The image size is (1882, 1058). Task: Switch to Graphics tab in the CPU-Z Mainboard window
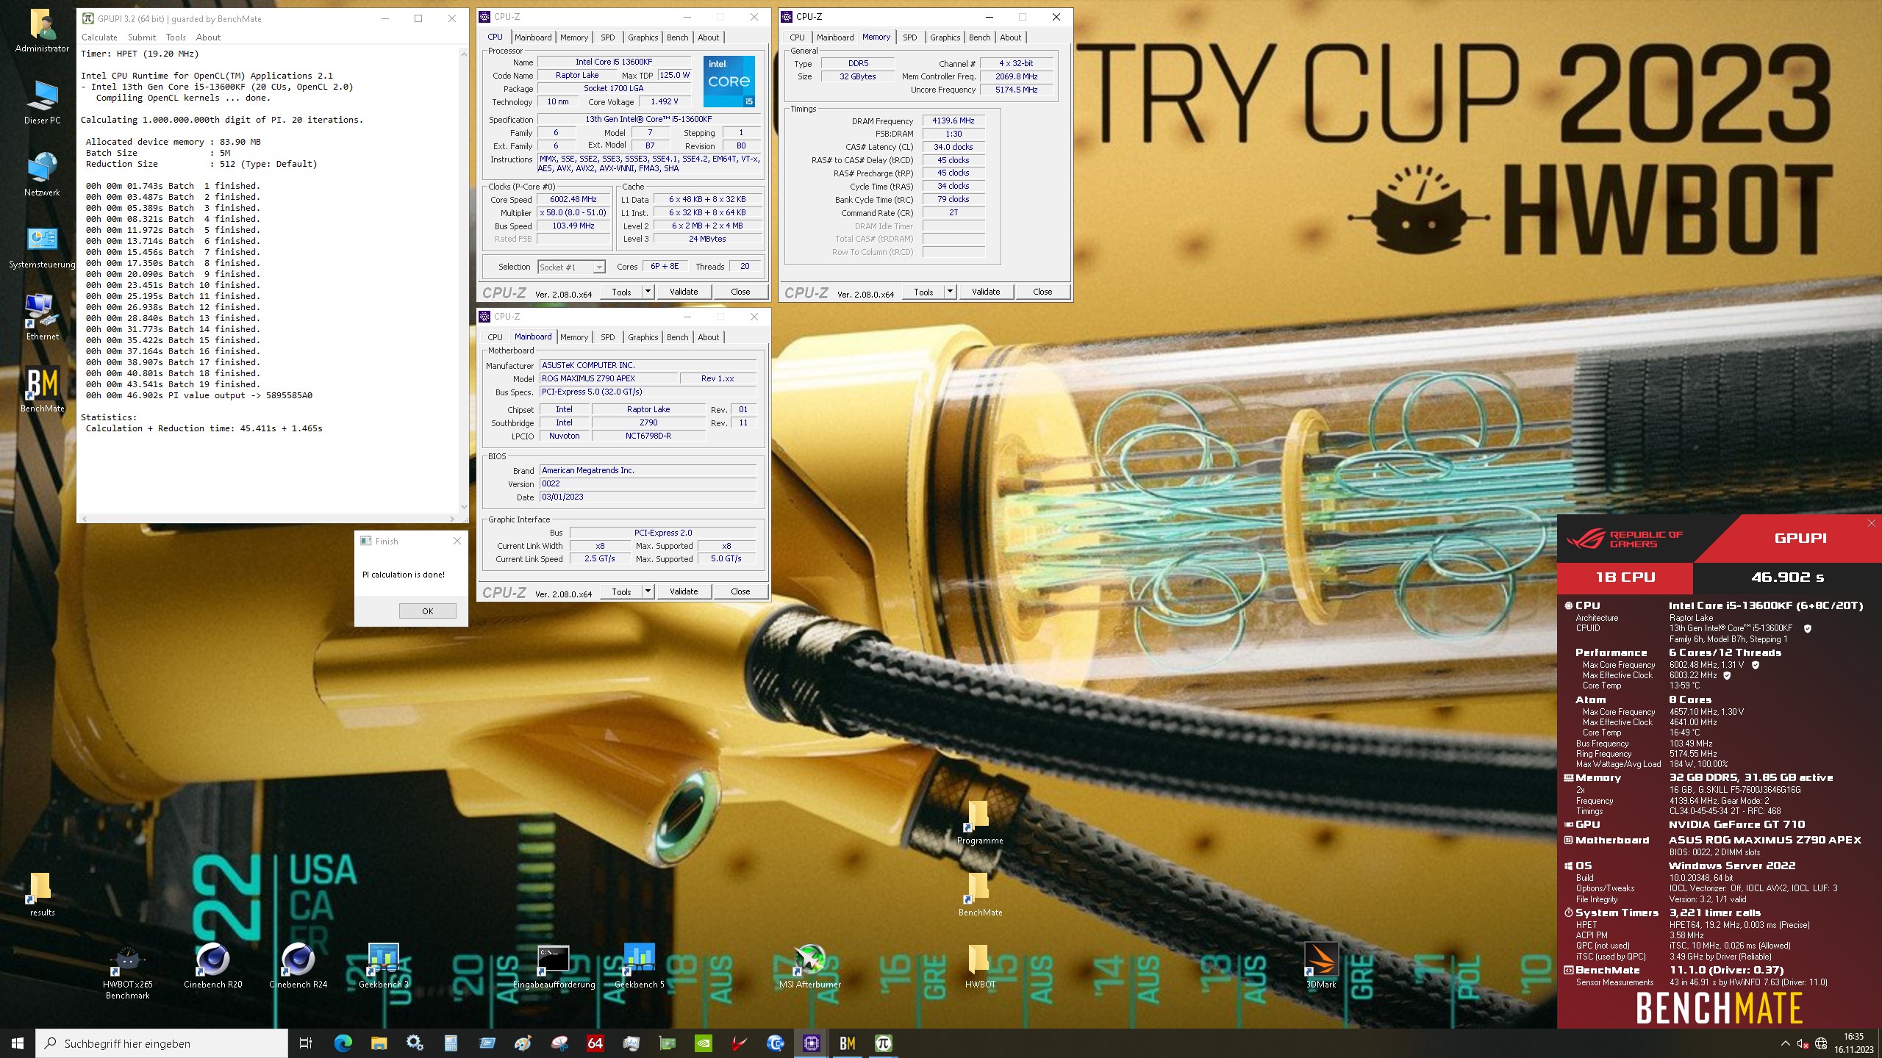[x=643, y=337]
